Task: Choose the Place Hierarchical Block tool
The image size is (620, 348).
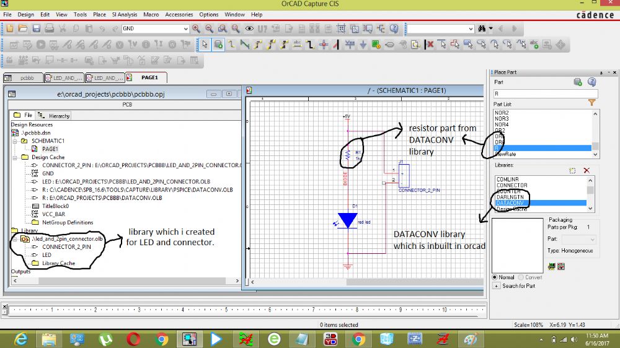Action: click(376, 45)
